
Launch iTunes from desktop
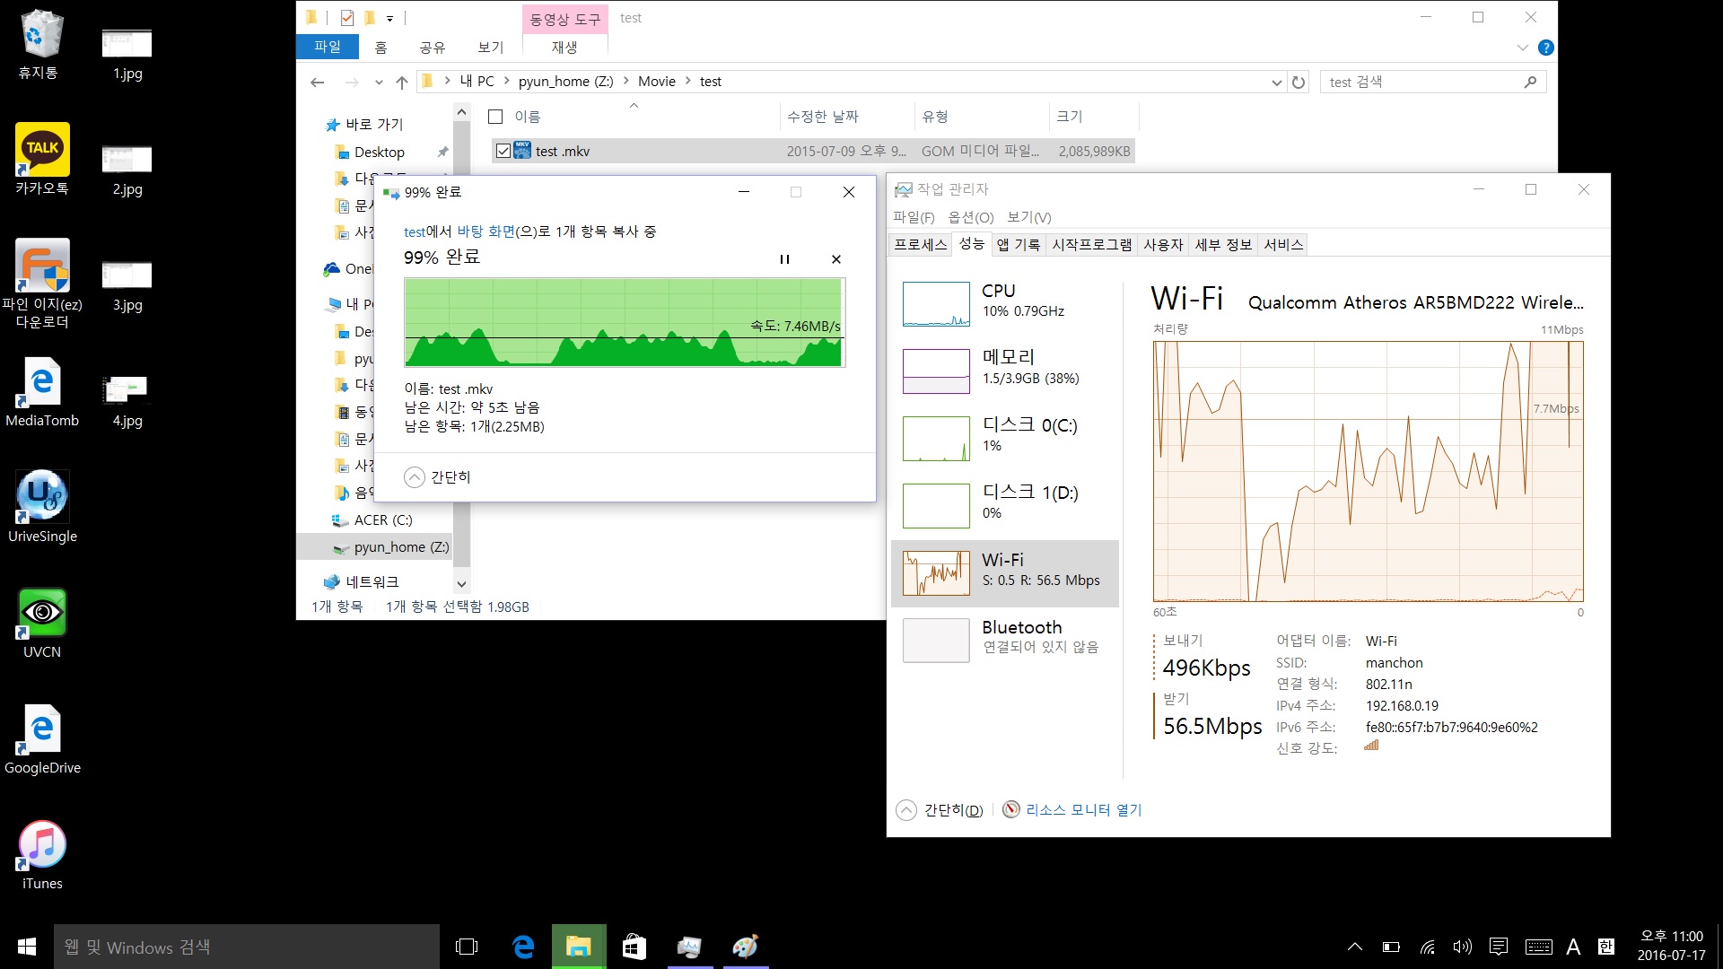click(x=42, y=855)
